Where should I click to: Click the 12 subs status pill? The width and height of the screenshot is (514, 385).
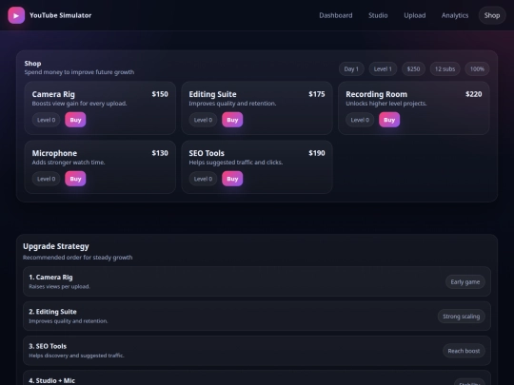click(445, 69)
